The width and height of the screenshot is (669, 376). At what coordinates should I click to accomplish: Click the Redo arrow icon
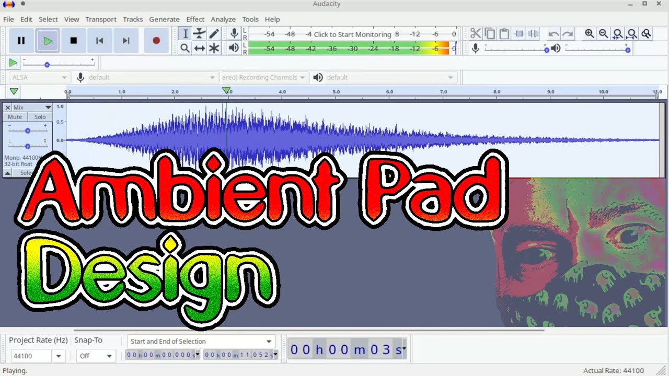point(568,34)
